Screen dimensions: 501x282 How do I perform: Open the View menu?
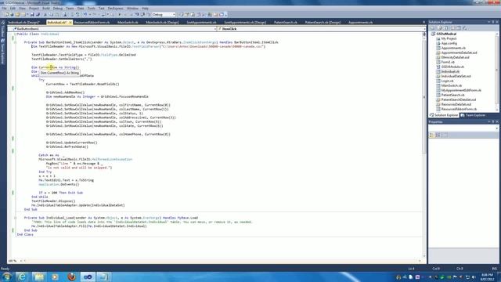tap(22, 9)
